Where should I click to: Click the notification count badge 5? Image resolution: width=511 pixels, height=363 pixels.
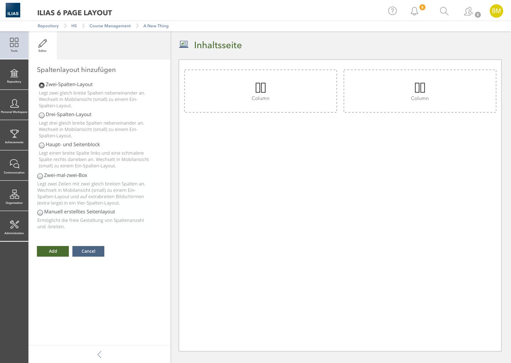point(422,7)
